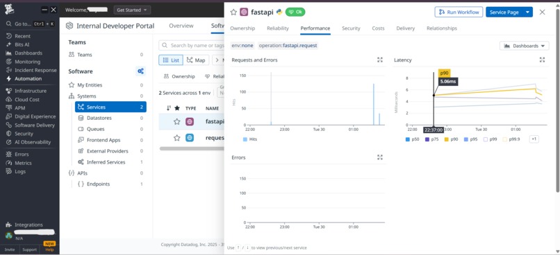Toggle the p90 latency legend swatch

pyautogui.click(x=447, y=139)
